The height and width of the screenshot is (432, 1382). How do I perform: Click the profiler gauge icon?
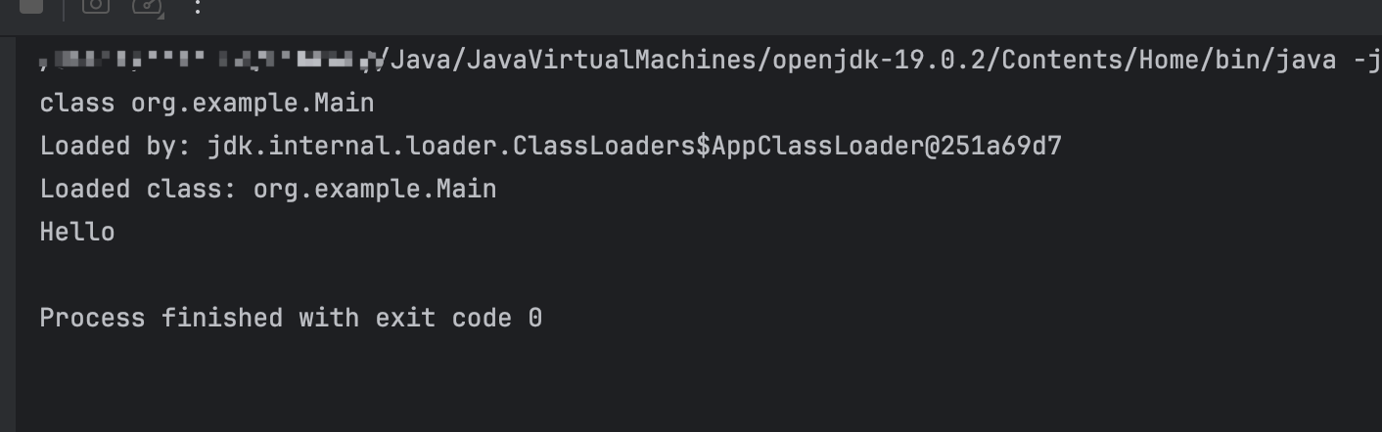pyautogui.click(x=145, y=5)
